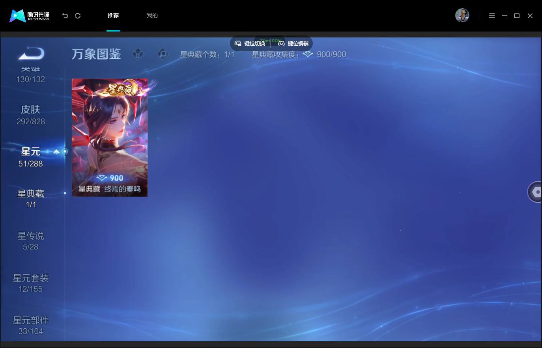Click the refresh icon in title bar
Screen dimensions: 542x348
coord(78,16)
